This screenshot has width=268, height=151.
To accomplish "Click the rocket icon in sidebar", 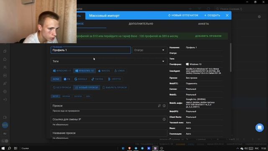I will pyautogui.click(x=5, y=83).
